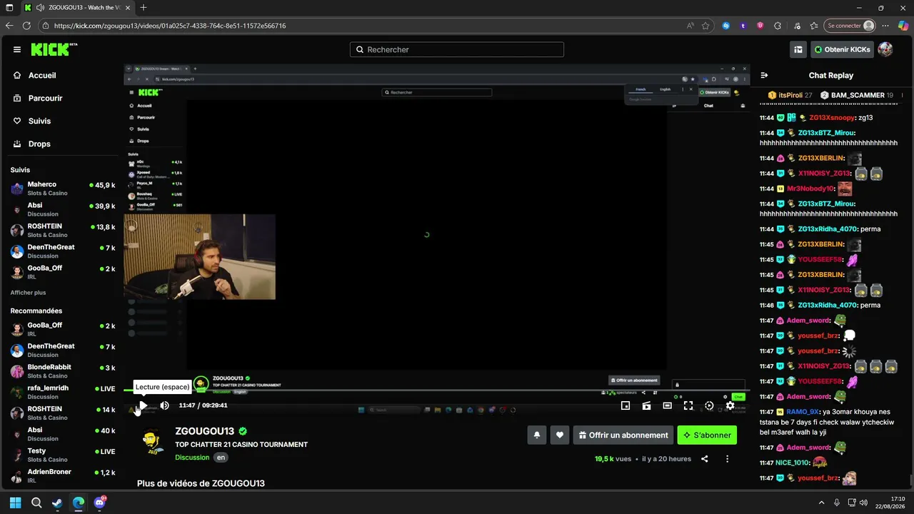Open the Shazam extension
Viewport: 914px width, 514px height.
[x=726, y=26]
